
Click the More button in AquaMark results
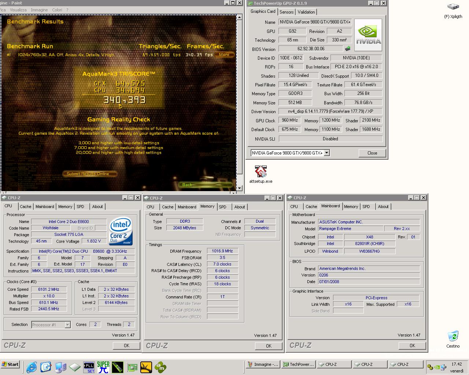(x=224, y=55)
